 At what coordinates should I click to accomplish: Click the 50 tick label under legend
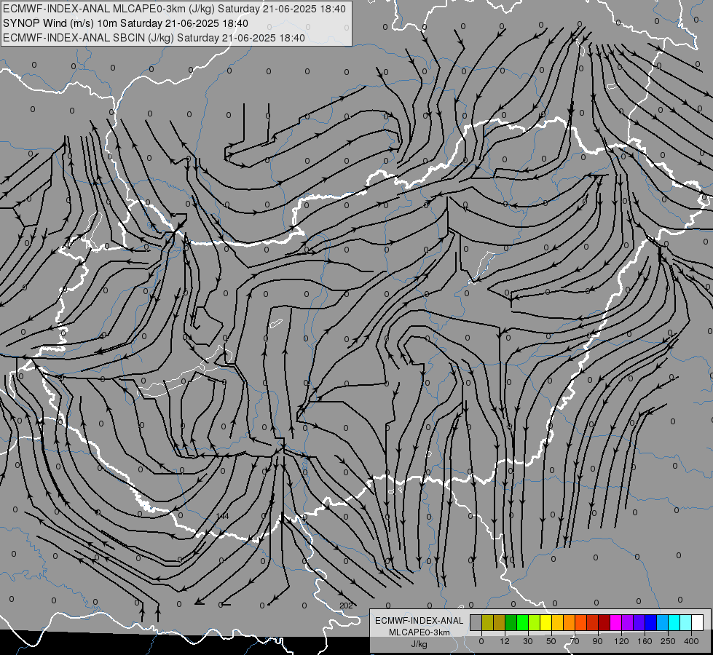pos(551,641)
